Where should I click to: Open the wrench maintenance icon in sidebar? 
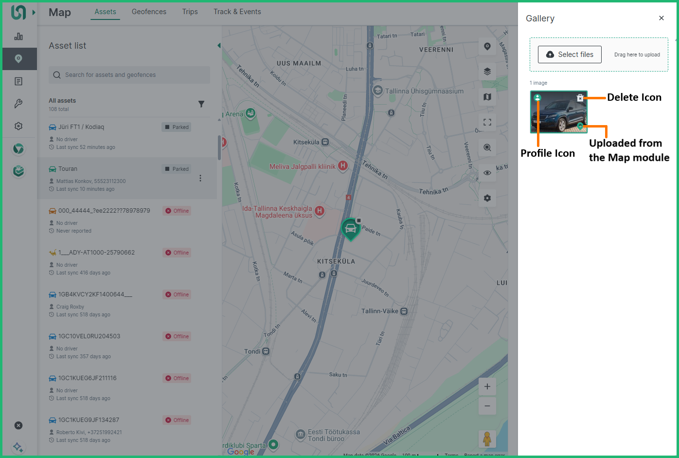[18, 104]
